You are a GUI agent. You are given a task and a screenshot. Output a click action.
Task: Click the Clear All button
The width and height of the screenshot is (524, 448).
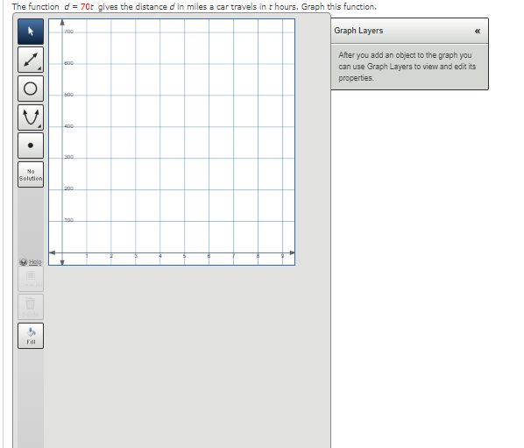click(31, 279)
